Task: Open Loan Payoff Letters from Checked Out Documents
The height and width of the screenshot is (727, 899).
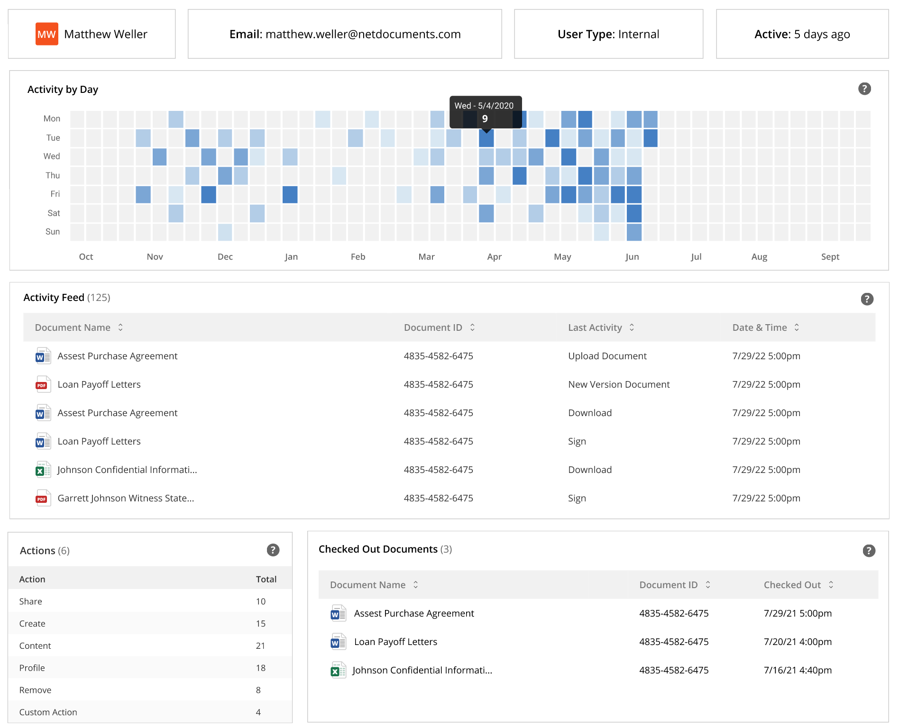Action: click(395, 641)
